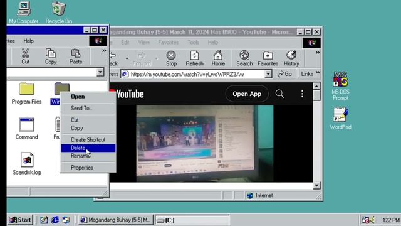Screen dimensions: 401x226
Task: Launch MS-DOS Prompt desktop shortcut
Action: [x=340, y=86]
